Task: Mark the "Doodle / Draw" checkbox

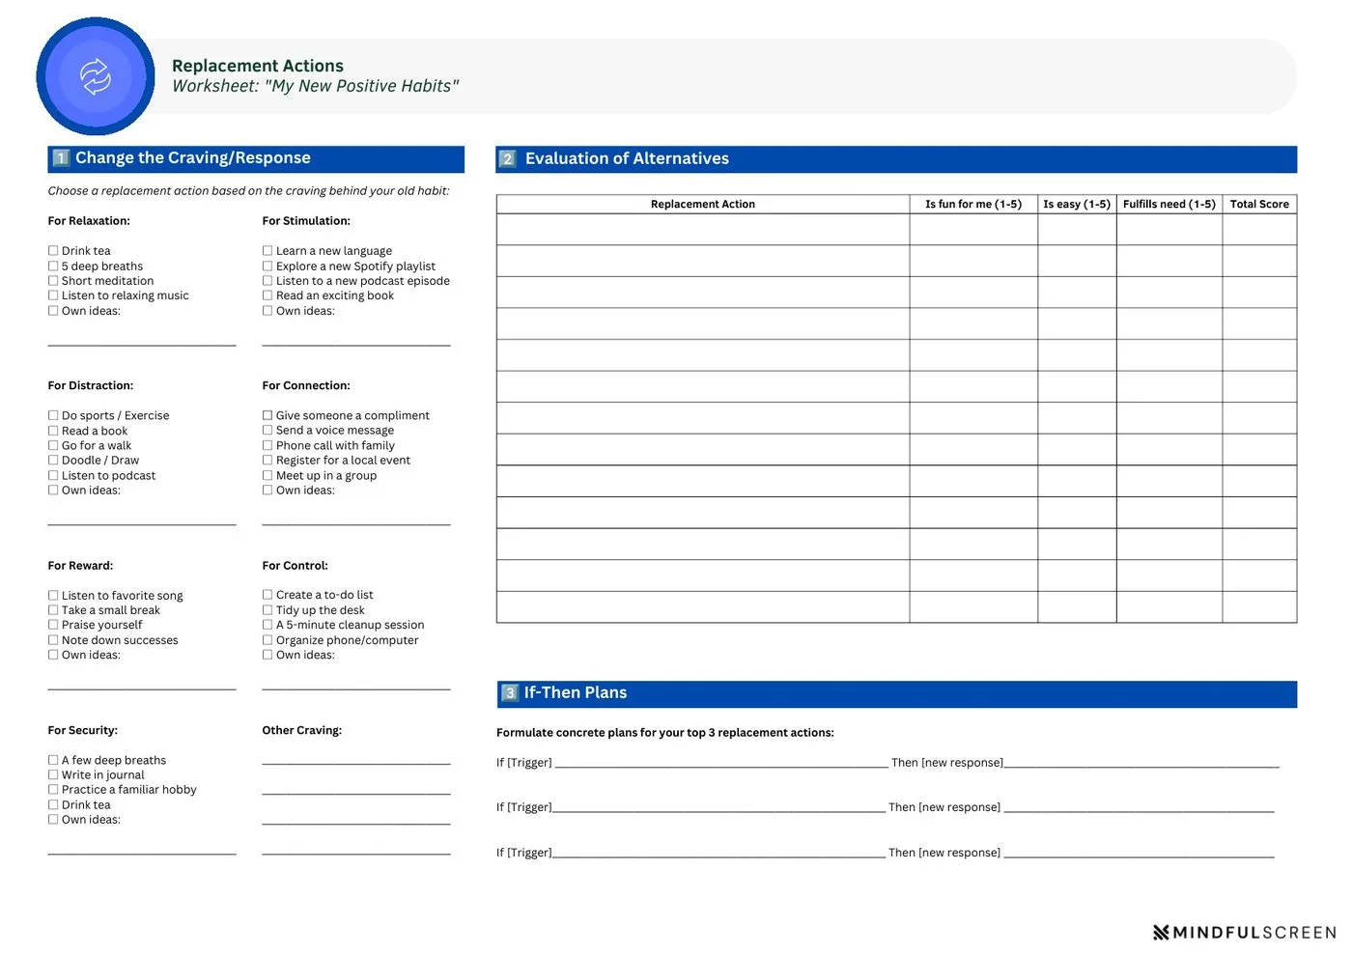Action: coord(53,460)
